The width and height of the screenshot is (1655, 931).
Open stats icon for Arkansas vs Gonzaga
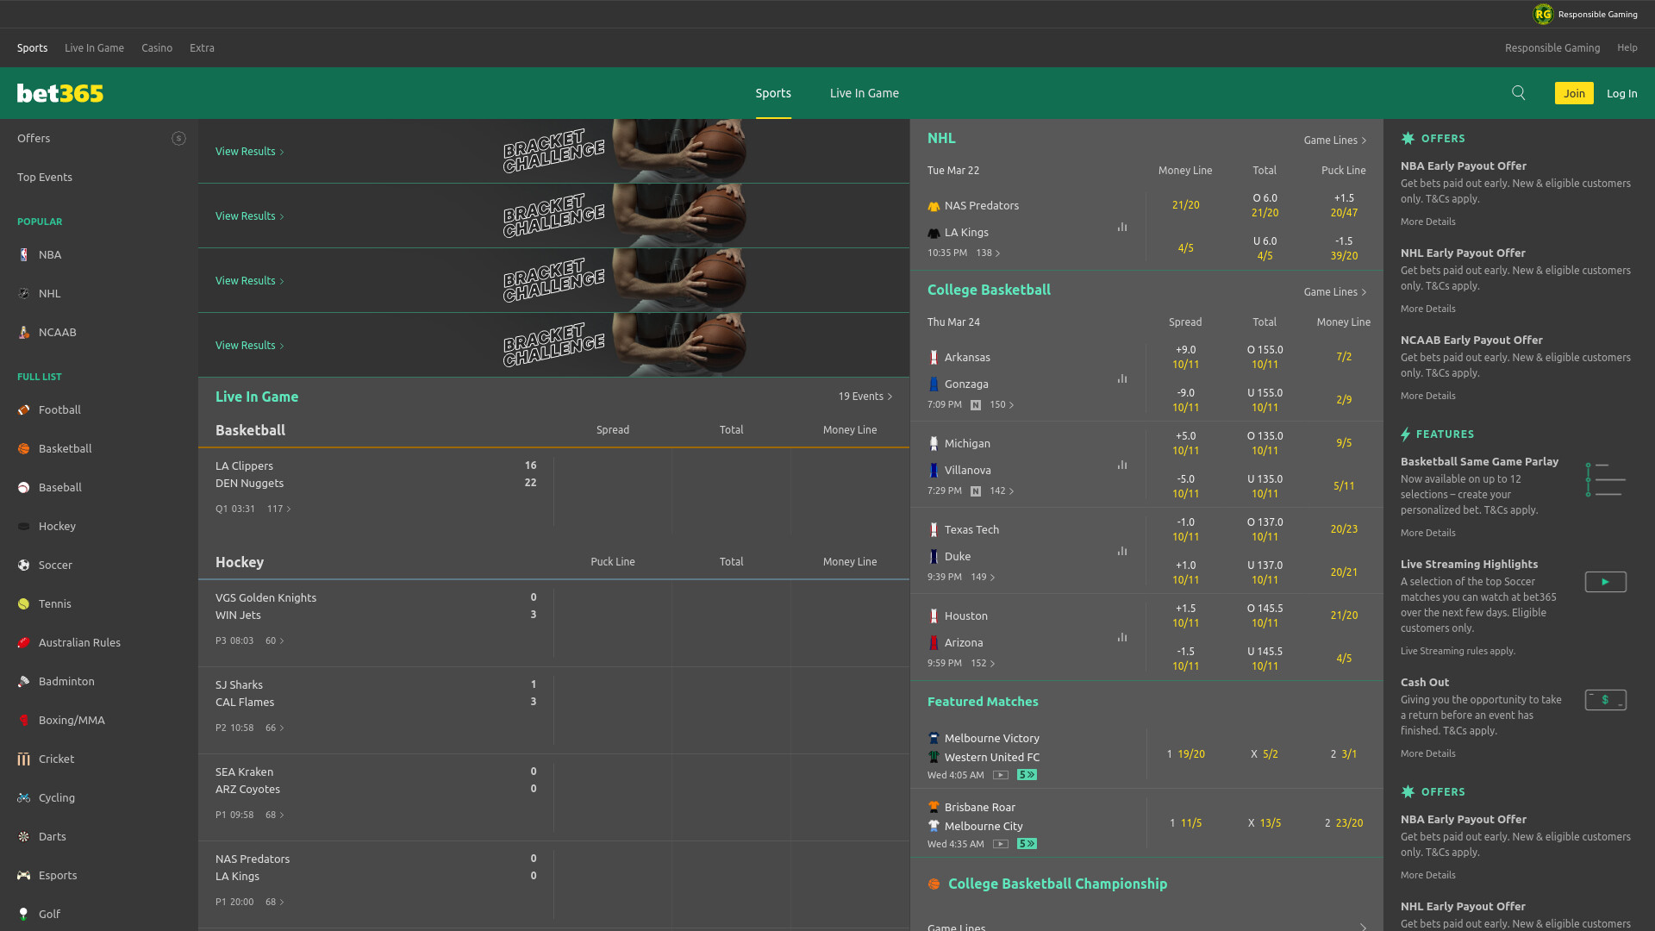tap(1122, 378)
